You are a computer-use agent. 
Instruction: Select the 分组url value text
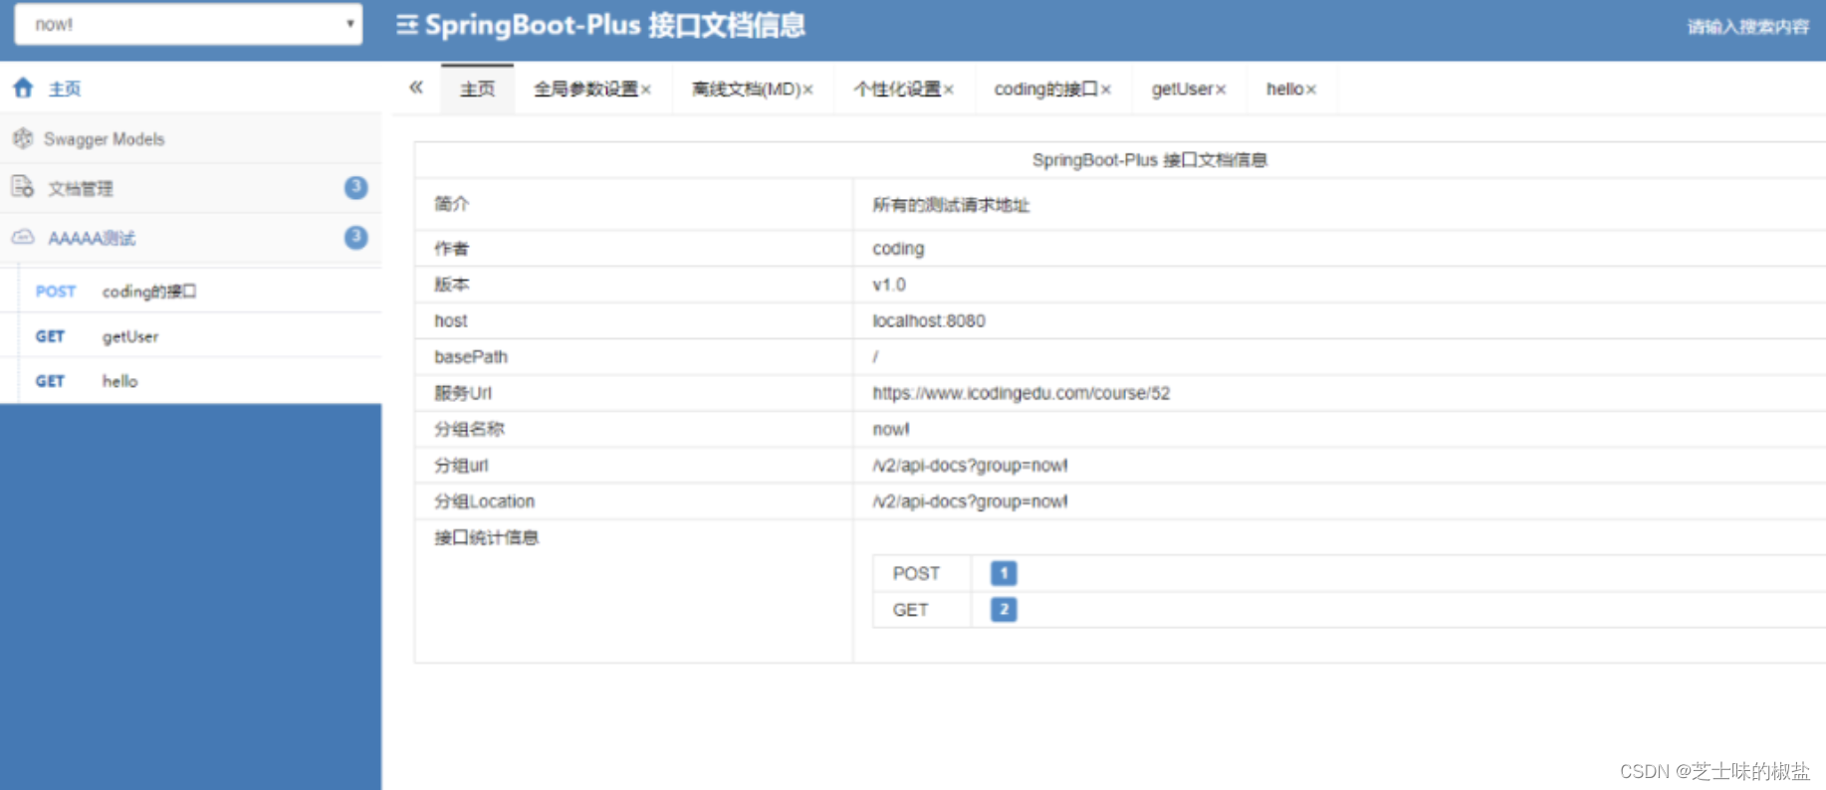970,465
